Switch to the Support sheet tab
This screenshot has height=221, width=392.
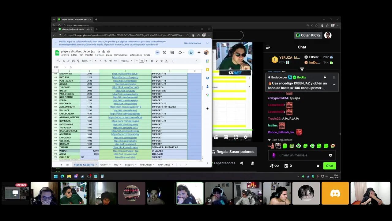129,165
